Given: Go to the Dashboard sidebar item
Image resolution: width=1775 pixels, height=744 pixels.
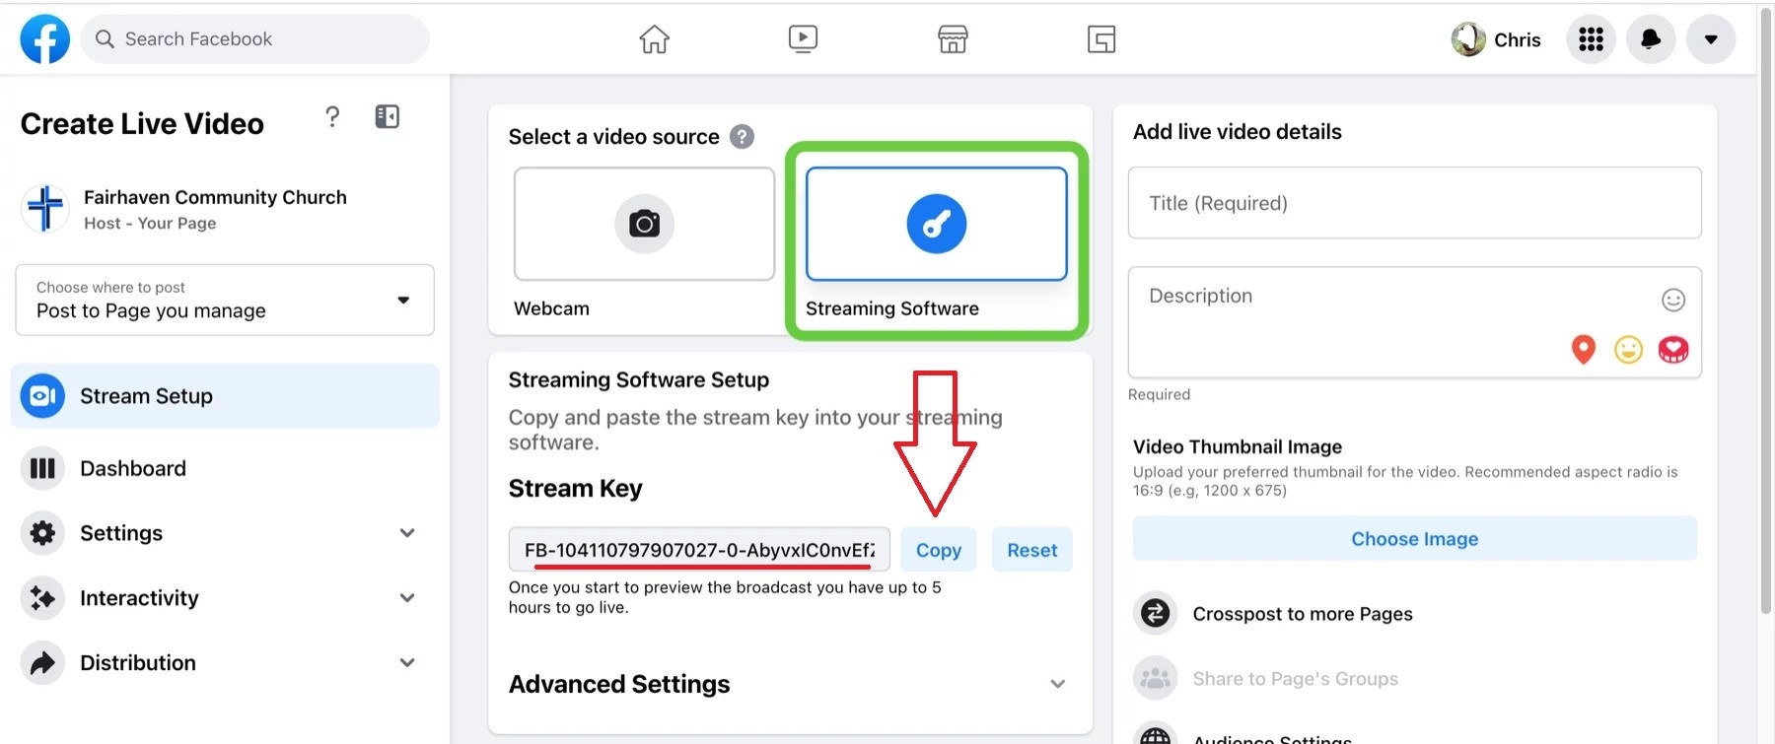Looking at the screenshot, I should (x=133, y=468).
